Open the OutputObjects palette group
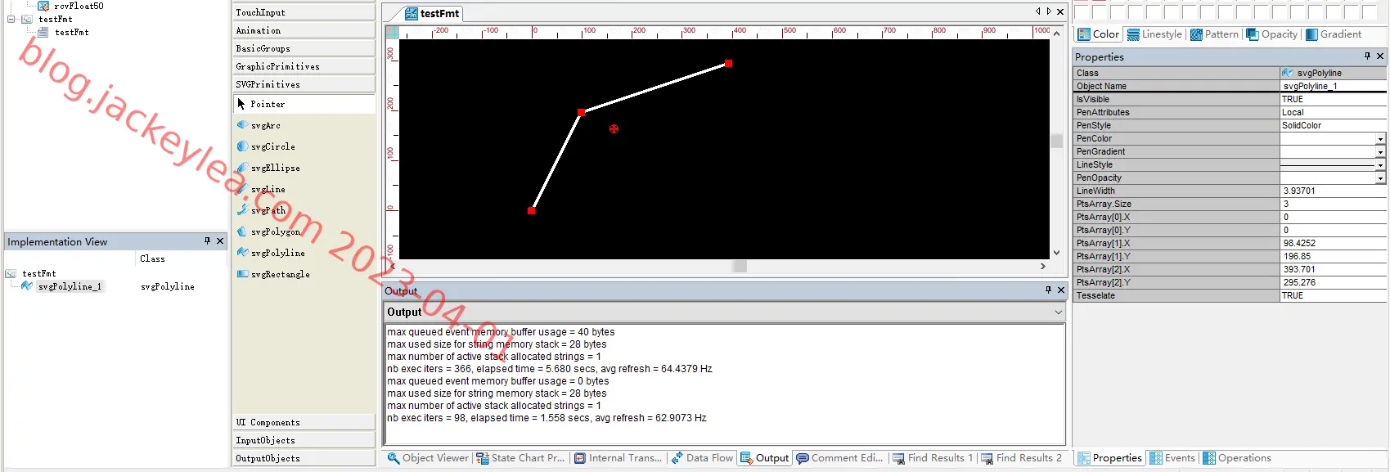1390x472 pixels. [304, 458]
